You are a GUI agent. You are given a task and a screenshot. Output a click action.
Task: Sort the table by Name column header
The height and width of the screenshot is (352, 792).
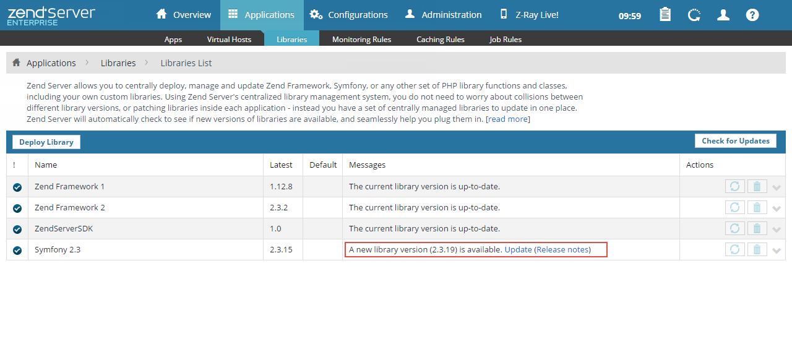click(x=46, y=165)
